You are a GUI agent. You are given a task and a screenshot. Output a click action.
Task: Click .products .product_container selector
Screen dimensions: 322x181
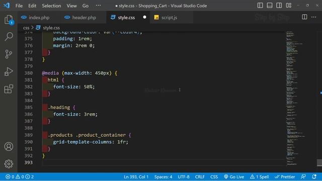click(x=87, y=135)
